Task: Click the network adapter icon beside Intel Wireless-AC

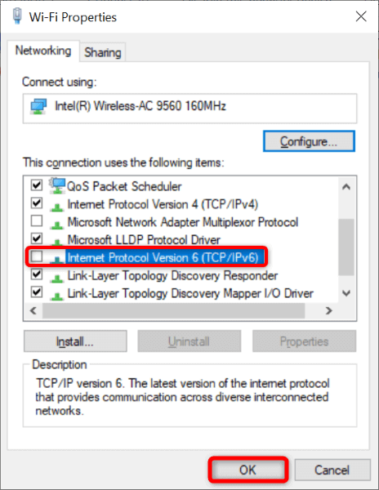Action: (38, 107)
